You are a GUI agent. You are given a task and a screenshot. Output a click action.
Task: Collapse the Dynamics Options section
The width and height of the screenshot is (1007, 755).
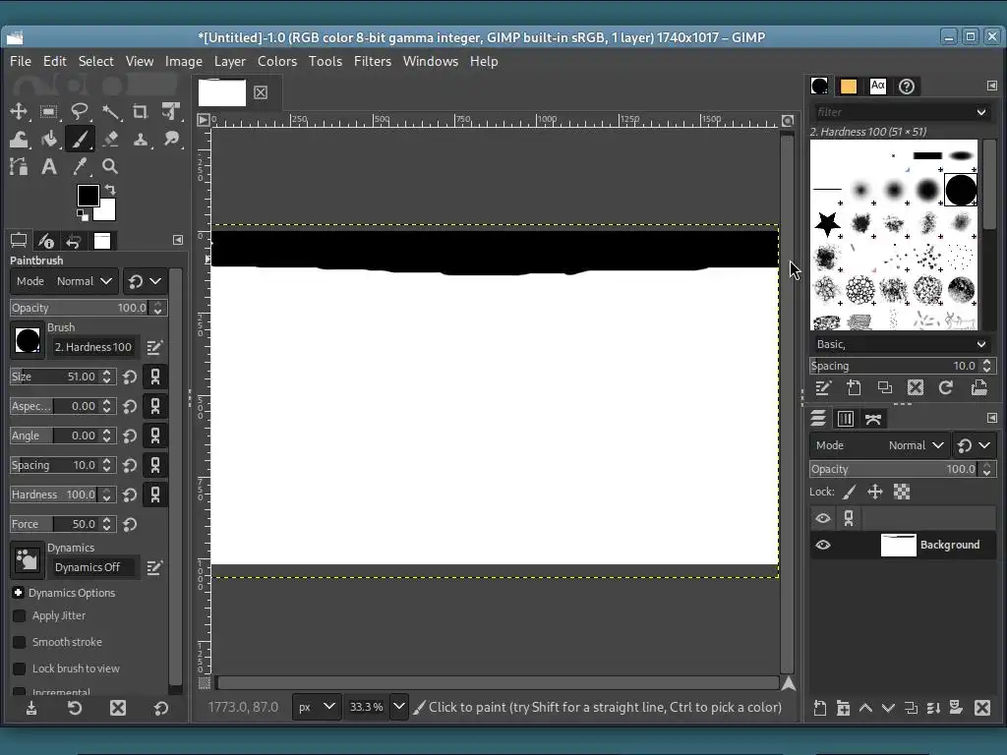[x=18, y=593]
